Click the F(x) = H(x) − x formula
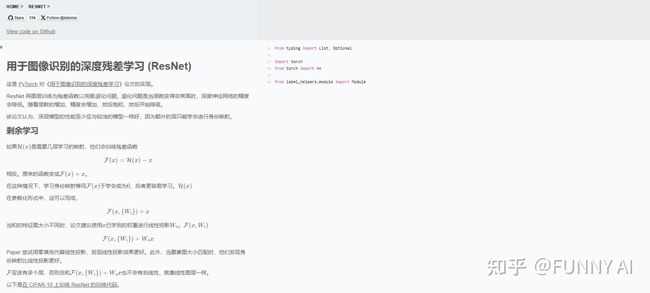 point(128,160)
